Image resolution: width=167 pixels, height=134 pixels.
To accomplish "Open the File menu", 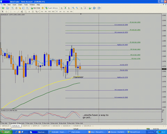I will click(x=5, y=5).
